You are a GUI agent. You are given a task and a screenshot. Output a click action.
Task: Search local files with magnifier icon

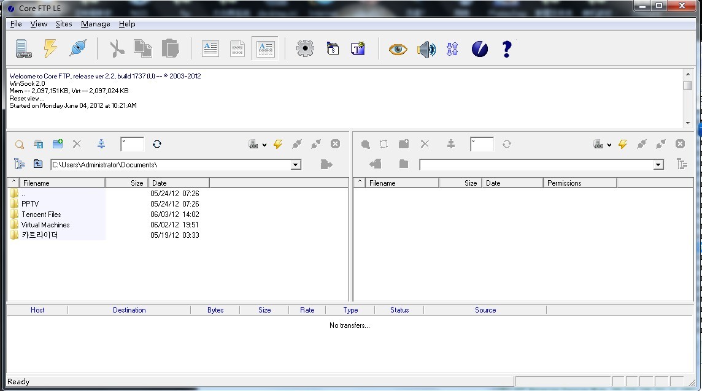pyautogui.click(x=20, y=145)
